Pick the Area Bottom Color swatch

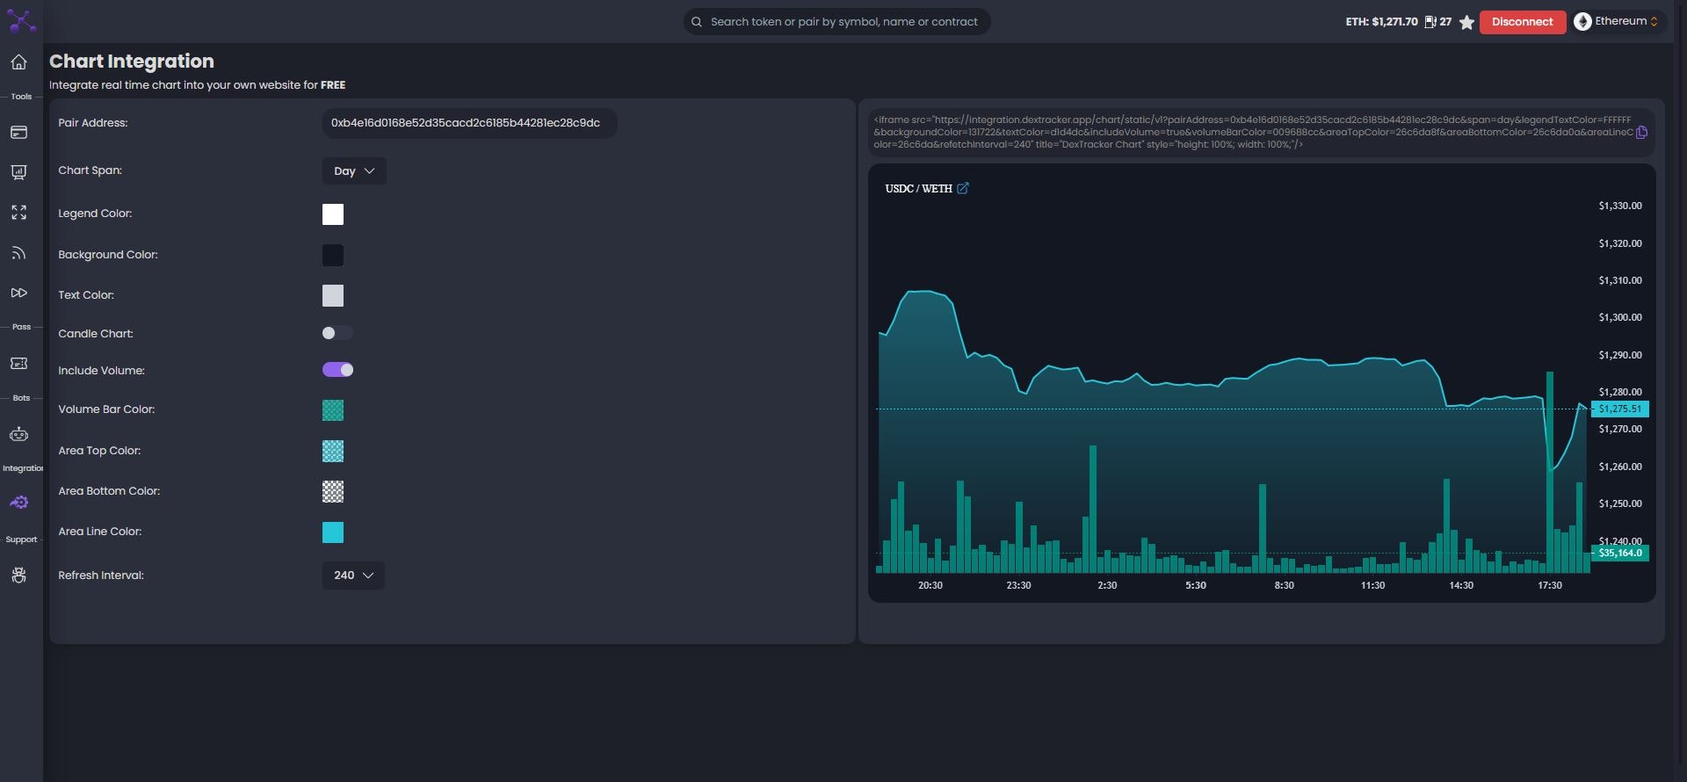click(333, 491)
